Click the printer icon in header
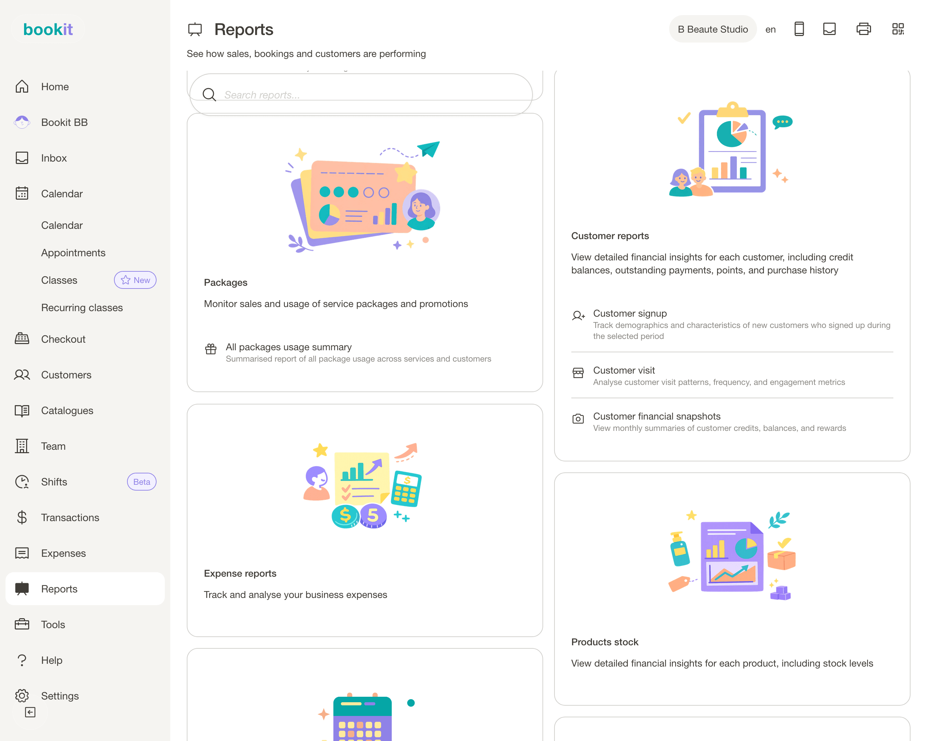927x741 pixels. [863, 29]
